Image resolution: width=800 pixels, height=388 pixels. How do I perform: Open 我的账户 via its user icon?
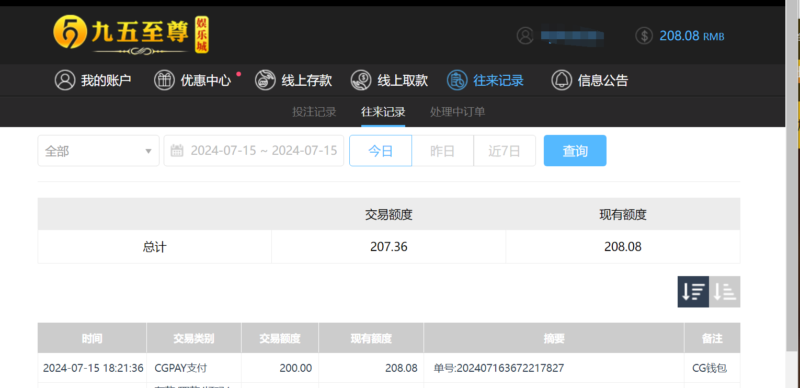[65, 80]
